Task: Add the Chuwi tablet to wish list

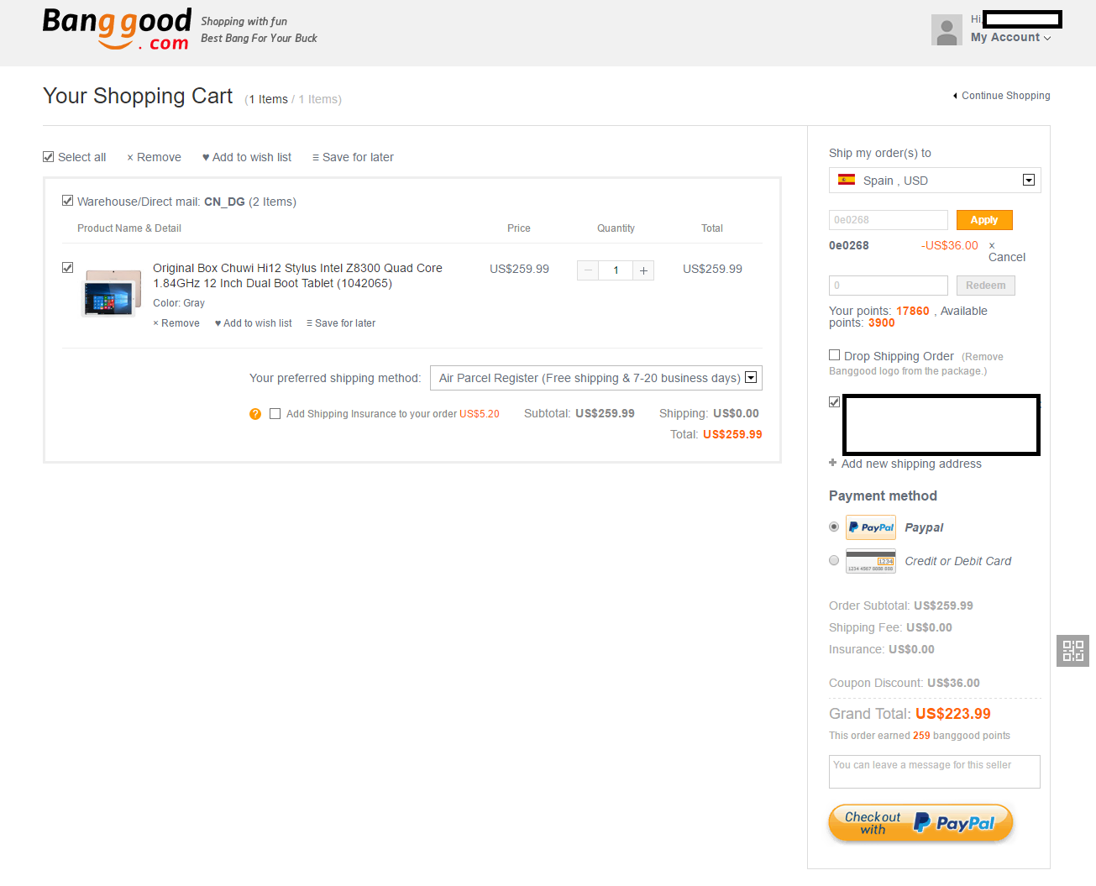Action: [254, 323]
